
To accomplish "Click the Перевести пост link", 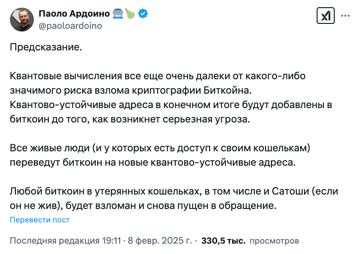I will [40, 220].
